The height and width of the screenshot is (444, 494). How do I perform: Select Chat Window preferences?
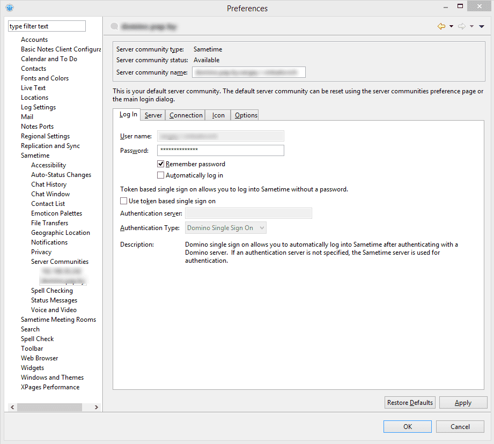[x=50, y=194]
